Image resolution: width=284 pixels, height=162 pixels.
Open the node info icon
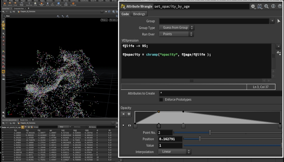click(x=273, y=6)
